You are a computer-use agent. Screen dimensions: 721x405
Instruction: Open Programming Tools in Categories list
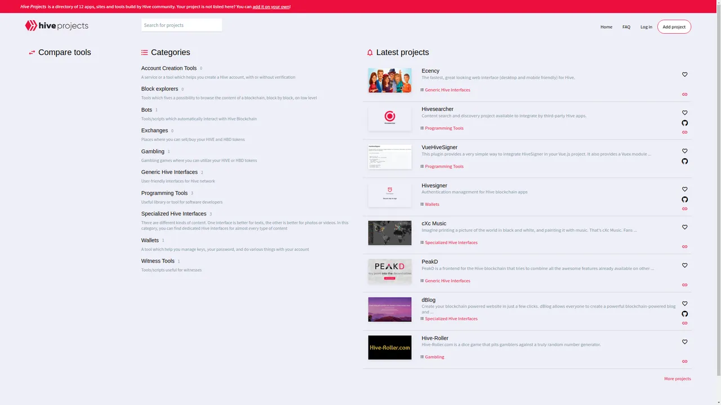click(x=164, y=193)
